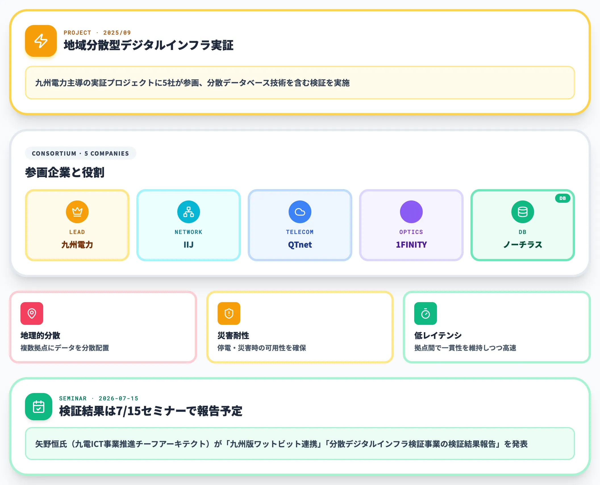The height and width of the screenshot is (485, 600).
Task: Click the 矢野恒氏 seminar description box
Action: tap(300, 444)
